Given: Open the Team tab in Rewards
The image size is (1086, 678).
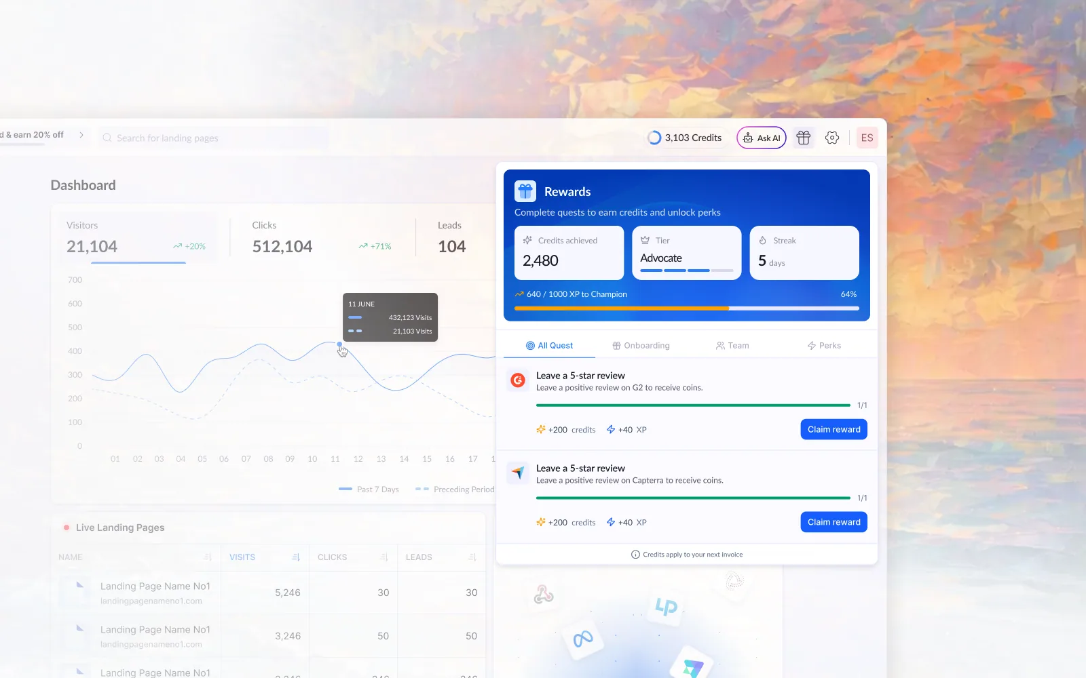Looking at the screenshot, I should pos(732,345).
